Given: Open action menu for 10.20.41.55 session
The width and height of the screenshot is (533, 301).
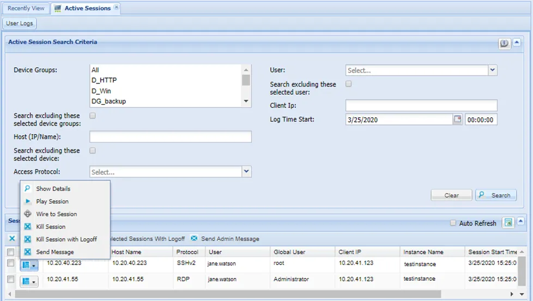Looking at the screenshot, I should pos(29,281).
